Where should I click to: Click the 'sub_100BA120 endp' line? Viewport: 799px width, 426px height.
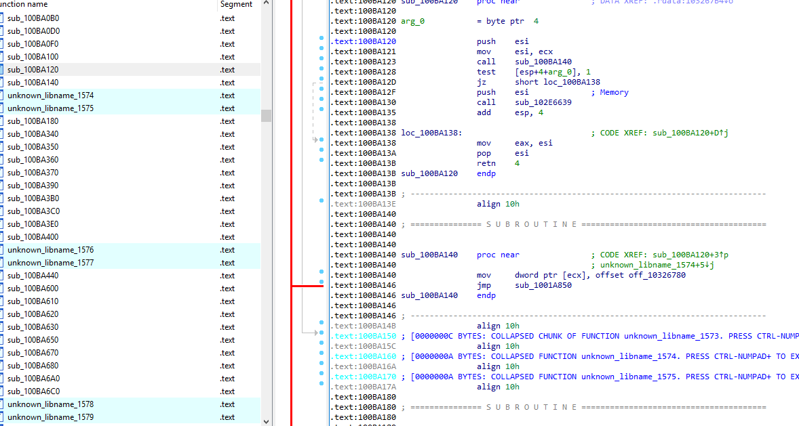[448, 173]
